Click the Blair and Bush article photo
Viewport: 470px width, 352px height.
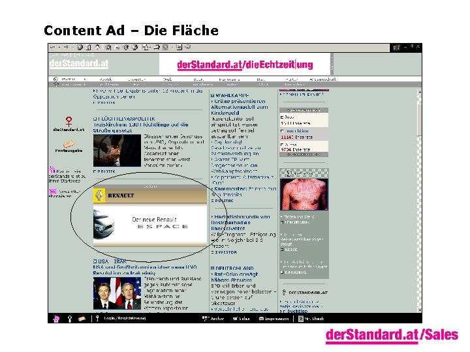[117, 293]
